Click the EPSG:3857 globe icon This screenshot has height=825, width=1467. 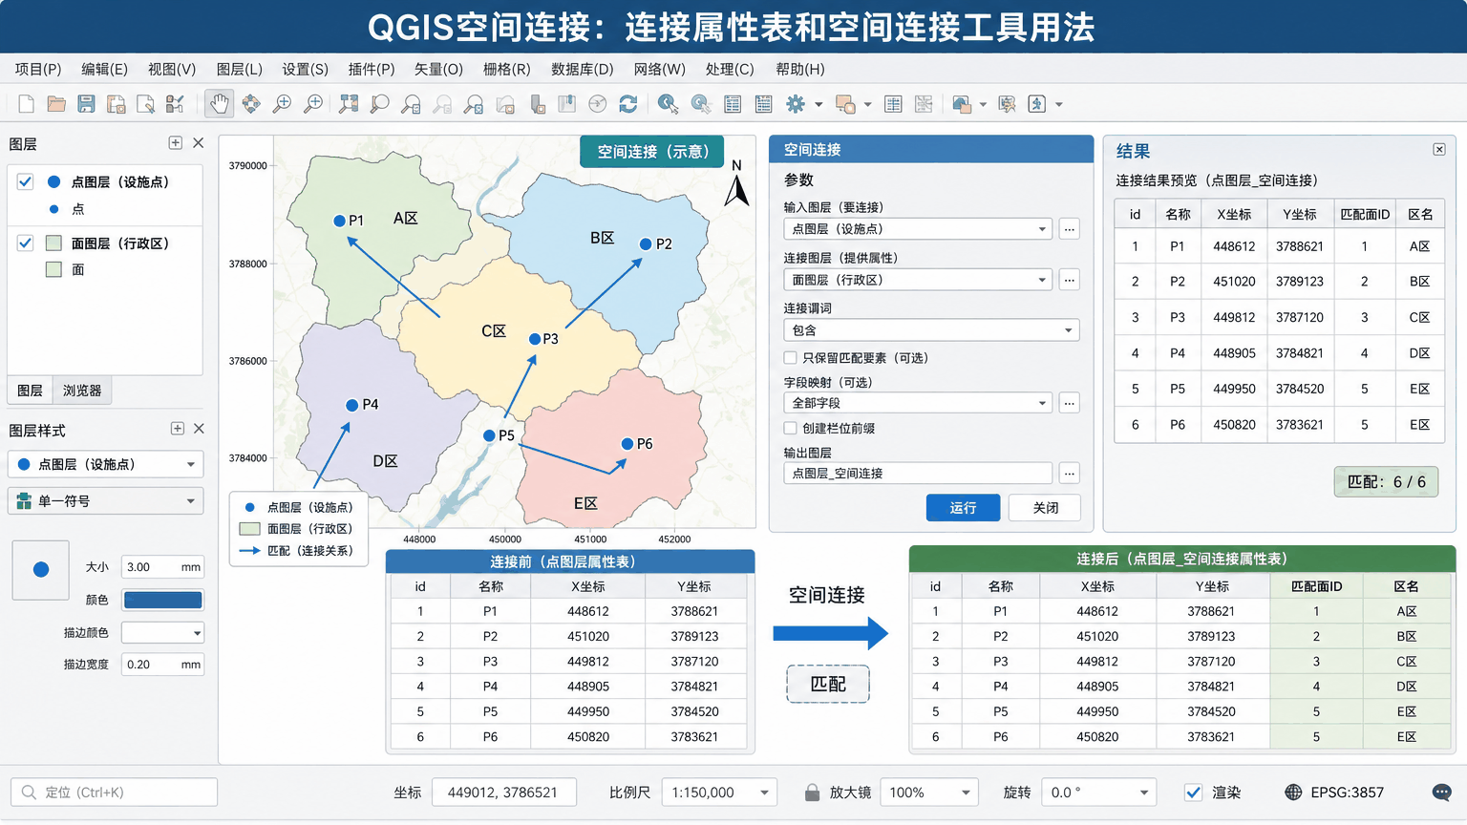click(1293, 793)
